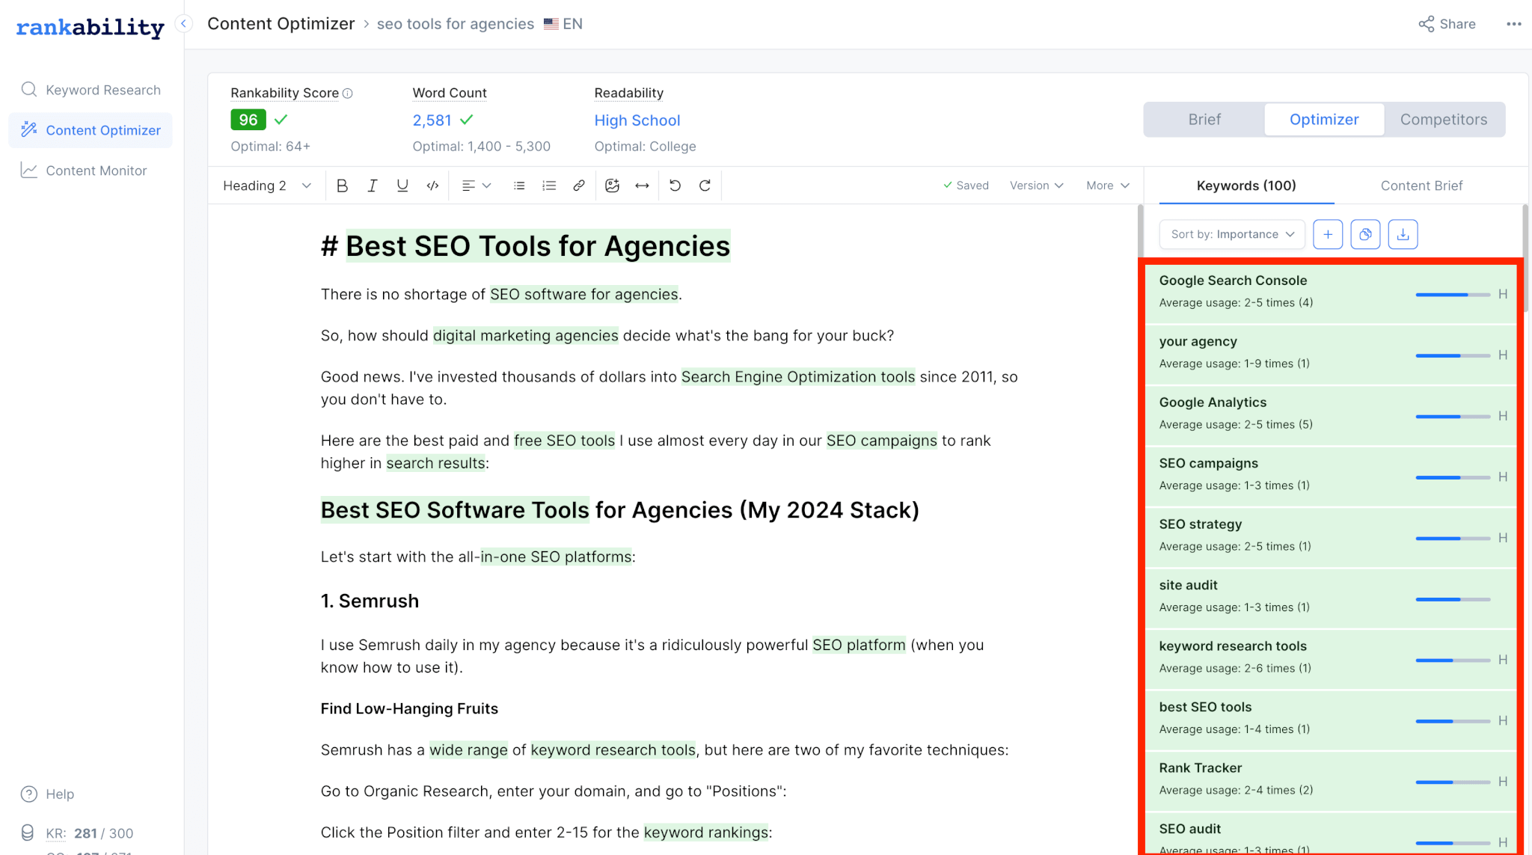Open the Version dropdown
Screen dimensions: 1532x855
pos(1036,186)
